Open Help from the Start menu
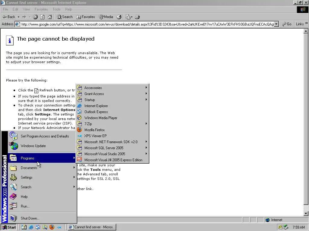The image size is (309, 231). pyautogui.click(x=42, y=197)
